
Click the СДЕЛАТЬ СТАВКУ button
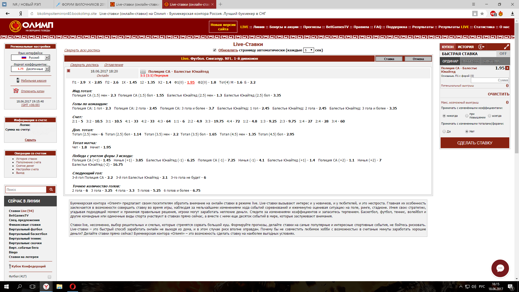(475, 143)
